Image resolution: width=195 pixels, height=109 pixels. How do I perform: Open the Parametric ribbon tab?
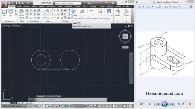pyautogui.click(x=51, y=6)
